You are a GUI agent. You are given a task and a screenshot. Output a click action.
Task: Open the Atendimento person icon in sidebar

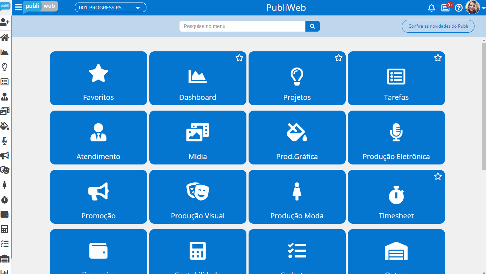pyautogui.click(x=5, y=96)
